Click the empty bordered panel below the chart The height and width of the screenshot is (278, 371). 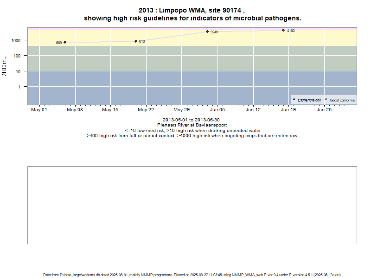[192, 205]
